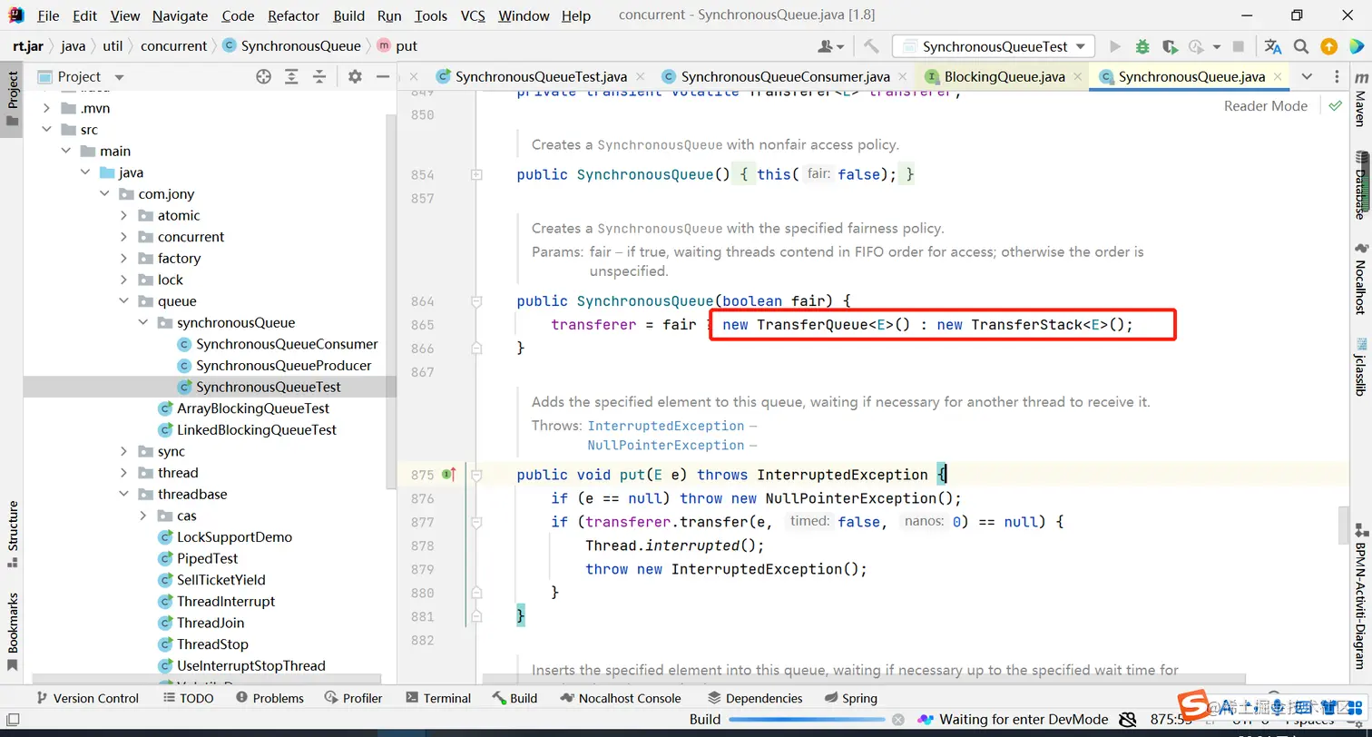The width and height of the screenshot is (1372, 737).
Task: Open the VCS menu
Action: pyautogui.click(x=473, y=15)
